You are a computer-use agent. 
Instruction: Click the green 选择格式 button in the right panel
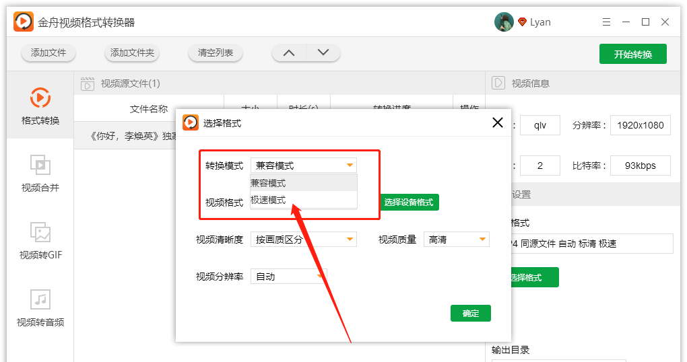[533, 277]
